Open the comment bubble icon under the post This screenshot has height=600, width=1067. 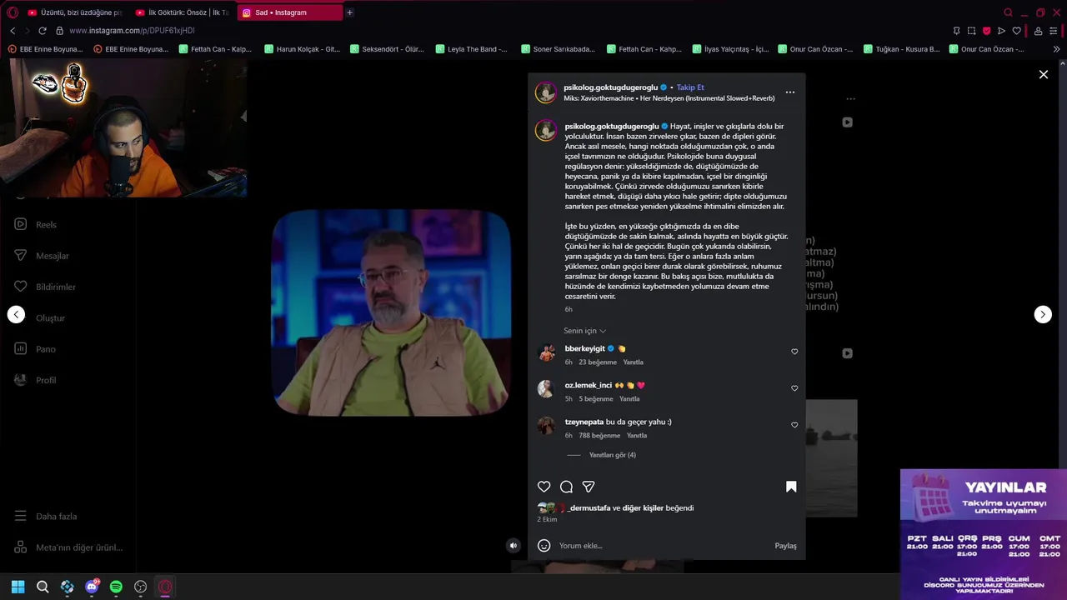coord(566,487)
